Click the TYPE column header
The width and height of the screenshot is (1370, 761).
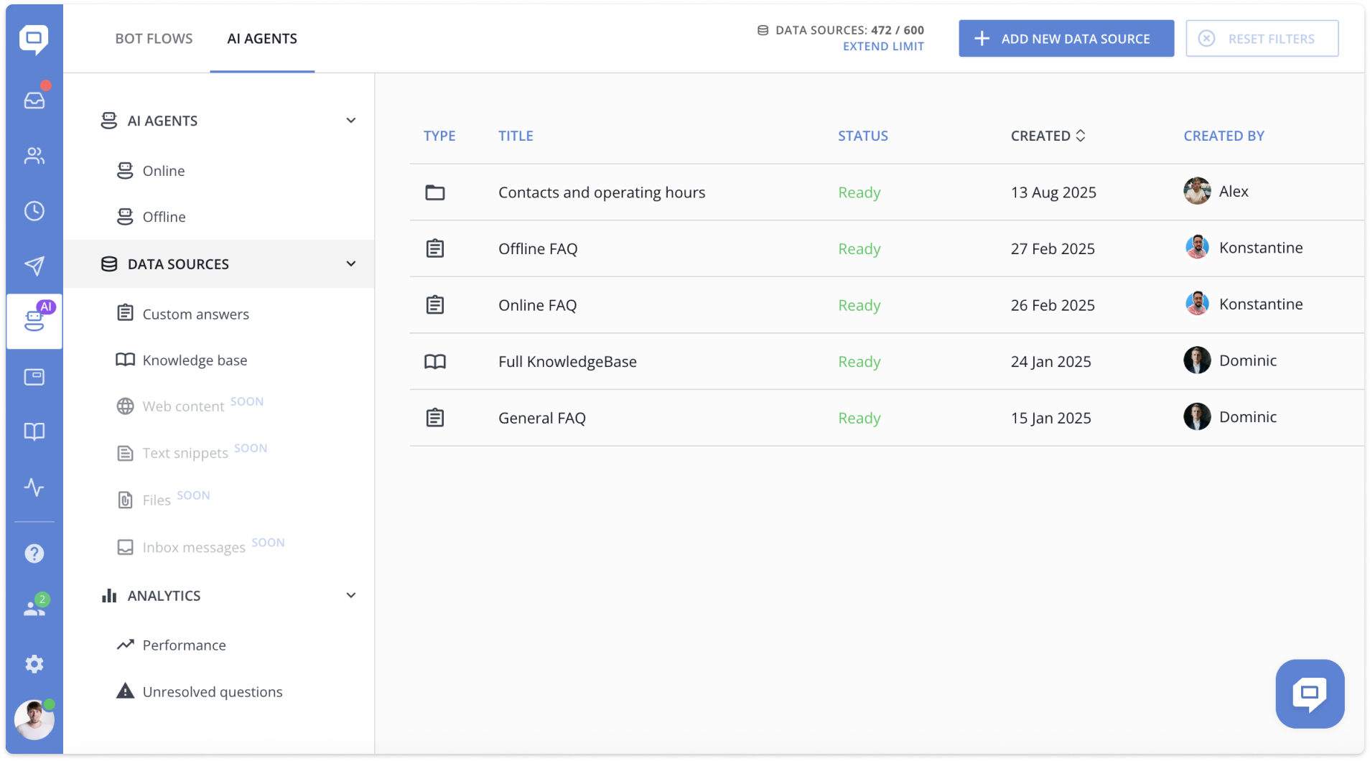click(439, 136)
